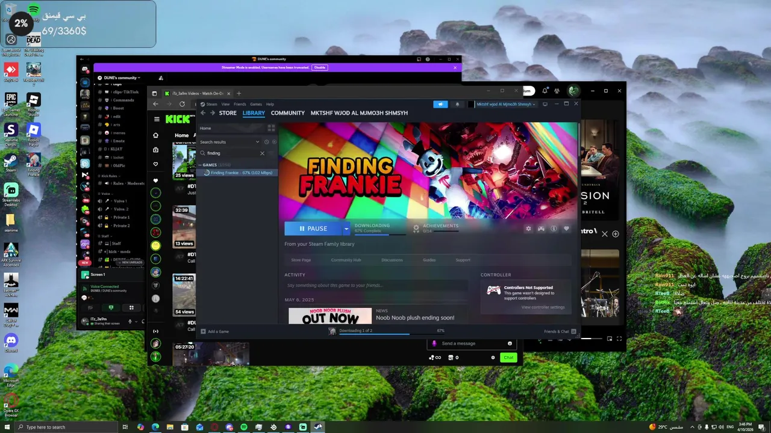Image resolution: width=771 pixels, height=433 pixels.
Task: Open the Guides link
Action: click(429, 260)
